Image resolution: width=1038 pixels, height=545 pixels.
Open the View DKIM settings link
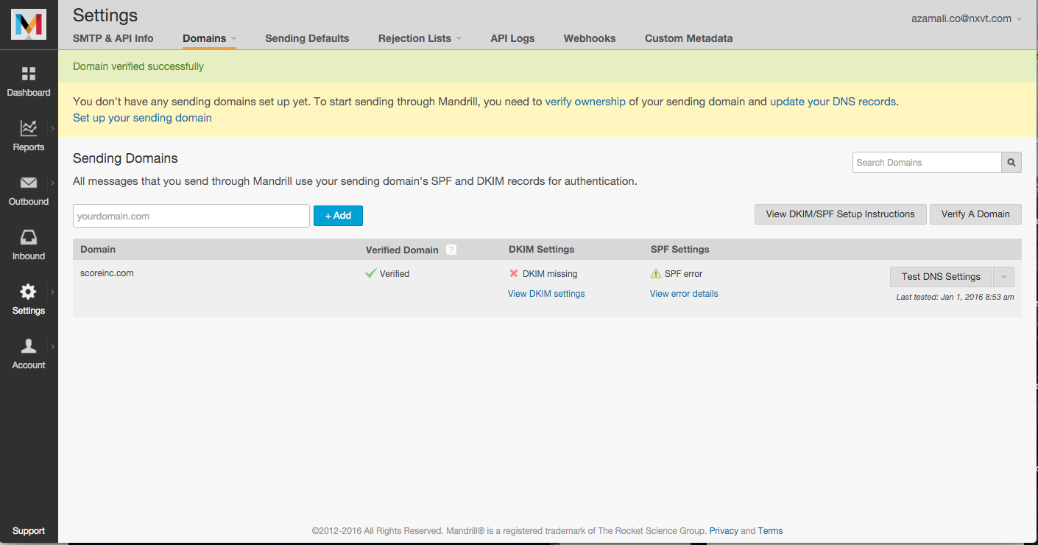click(546, 294)
